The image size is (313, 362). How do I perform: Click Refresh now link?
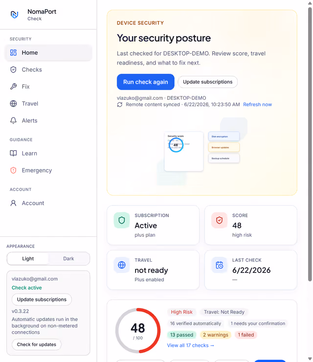point(257,105)
